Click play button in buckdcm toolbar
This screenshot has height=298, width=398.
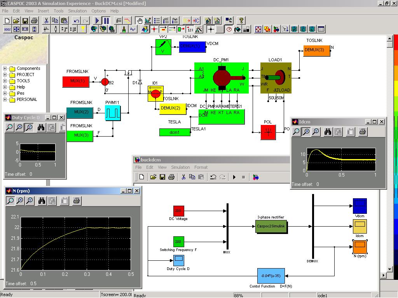pos(234,177)
